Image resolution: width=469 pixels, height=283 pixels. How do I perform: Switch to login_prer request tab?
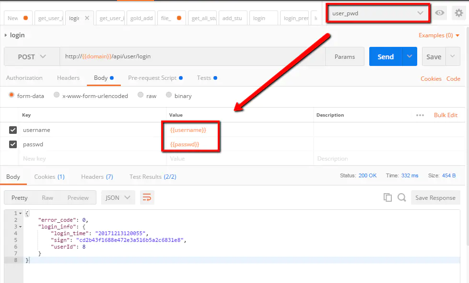pyautogui.click(x=295, y=18)
